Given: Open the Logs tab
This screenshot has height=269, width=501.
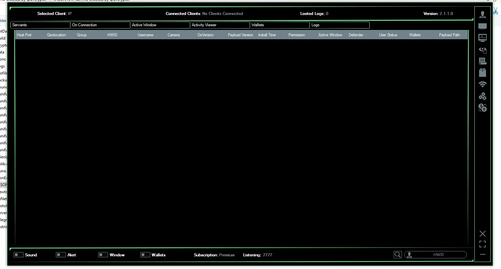Looking at the screenshot, I should point(339,25).
